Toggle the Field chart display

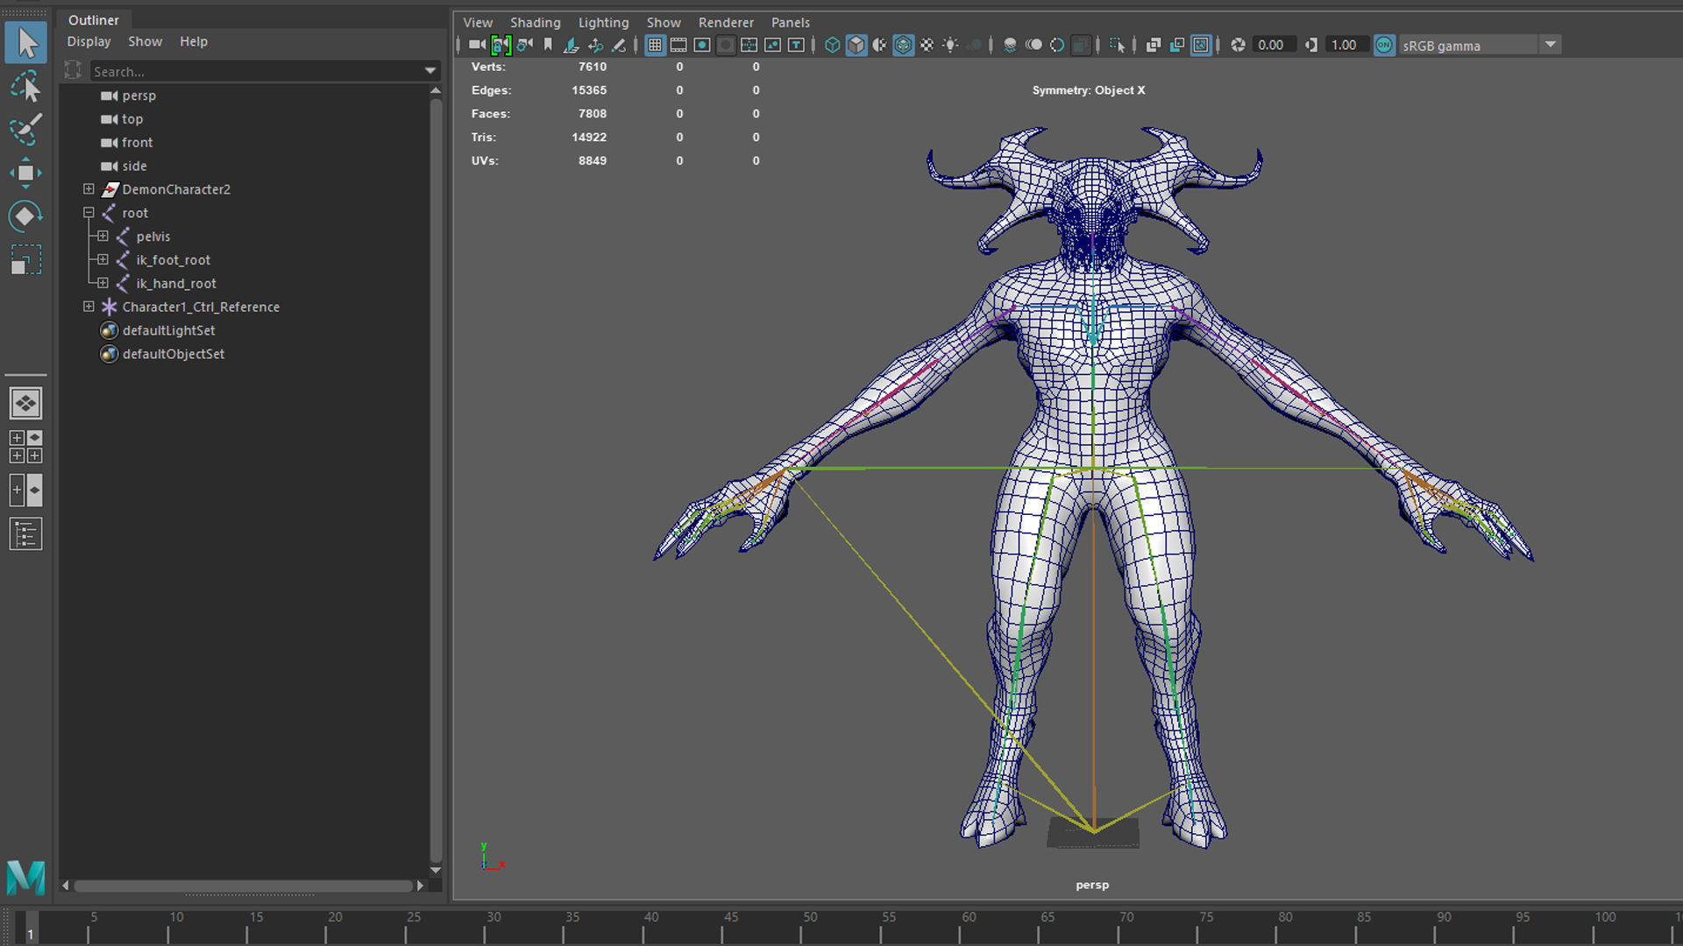(749, 45)
